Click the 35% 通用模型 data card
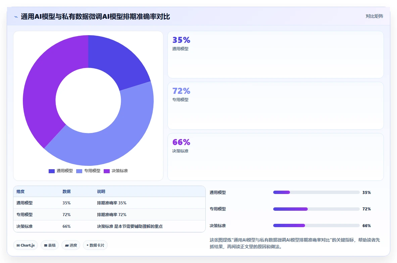 276,55
